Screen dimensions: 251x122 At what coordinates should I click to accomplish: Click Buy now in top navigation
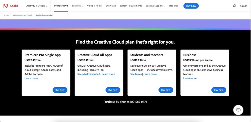pos(191,6)
